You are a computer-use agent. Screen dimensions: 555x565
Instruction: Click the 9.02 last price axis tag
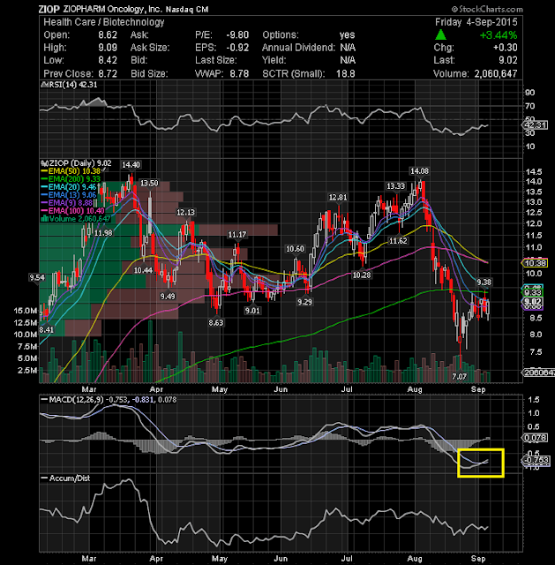pyautogui.click(x=533, y=302)
